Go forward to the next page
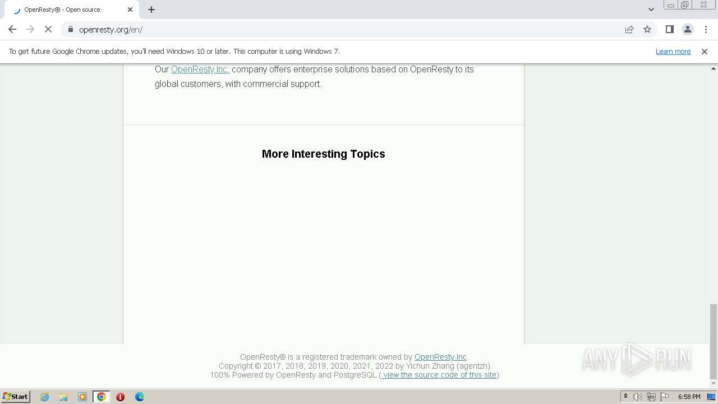Image resolution: width=718 pixels, height=404 pixels. point(30,30)
